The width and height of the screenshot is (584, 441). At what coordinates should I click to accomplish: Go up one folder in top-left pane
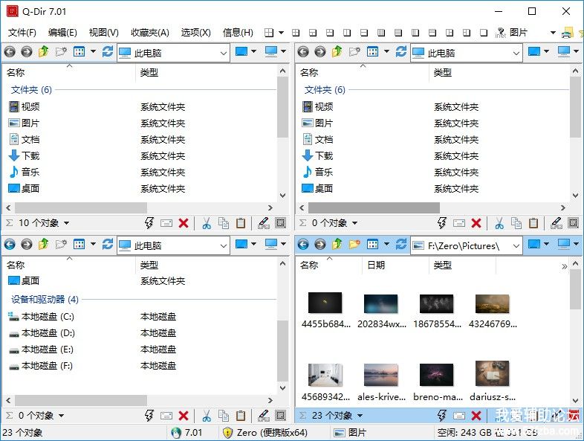coord(43,51)
